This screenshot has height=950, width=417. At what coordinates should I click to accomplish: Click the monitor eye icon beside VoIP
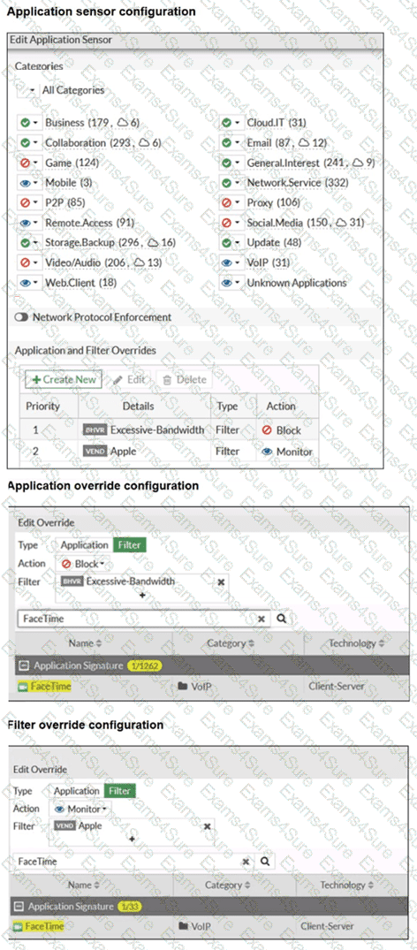[x=227, y=262]
